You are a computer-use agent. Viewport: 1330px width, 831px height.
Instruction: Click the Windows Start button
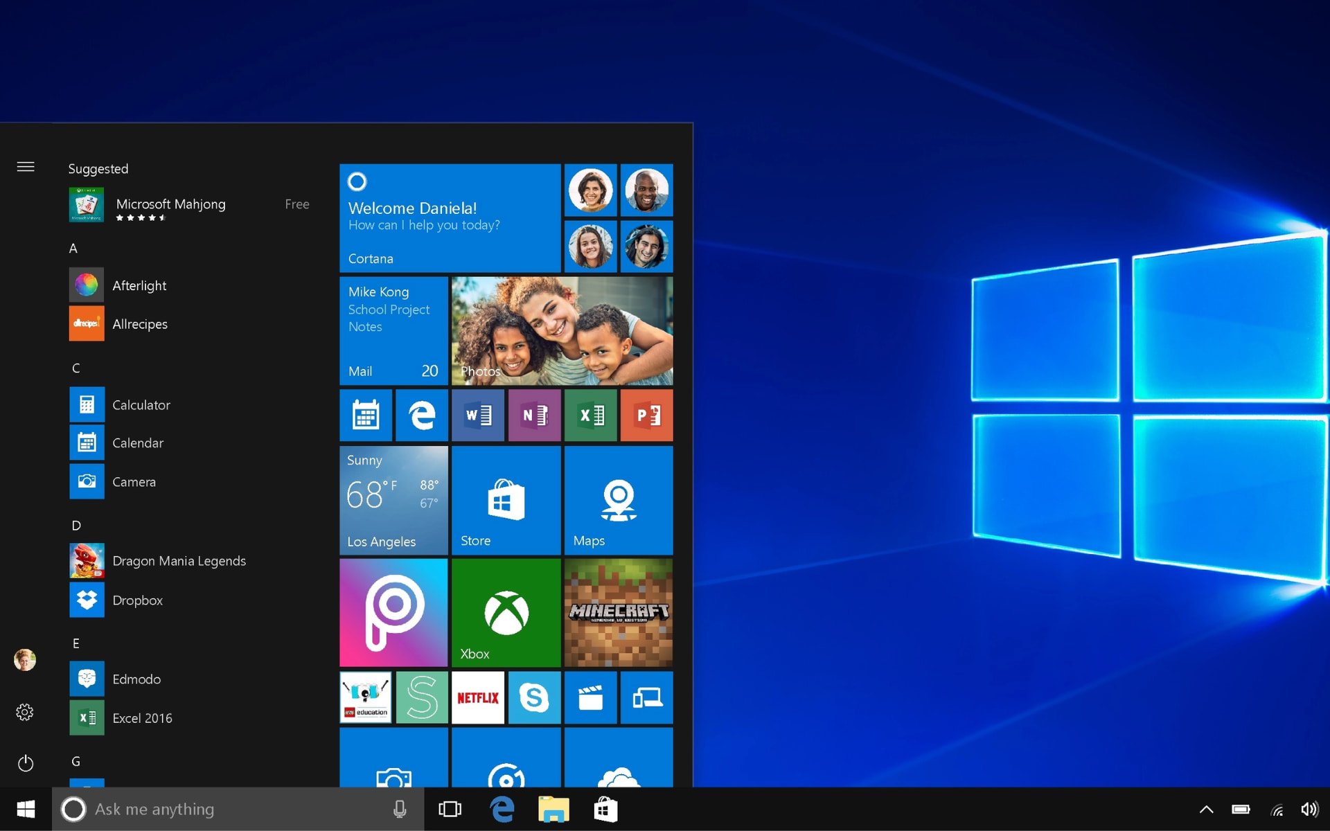pyautogui.click(x=26, y=809)
